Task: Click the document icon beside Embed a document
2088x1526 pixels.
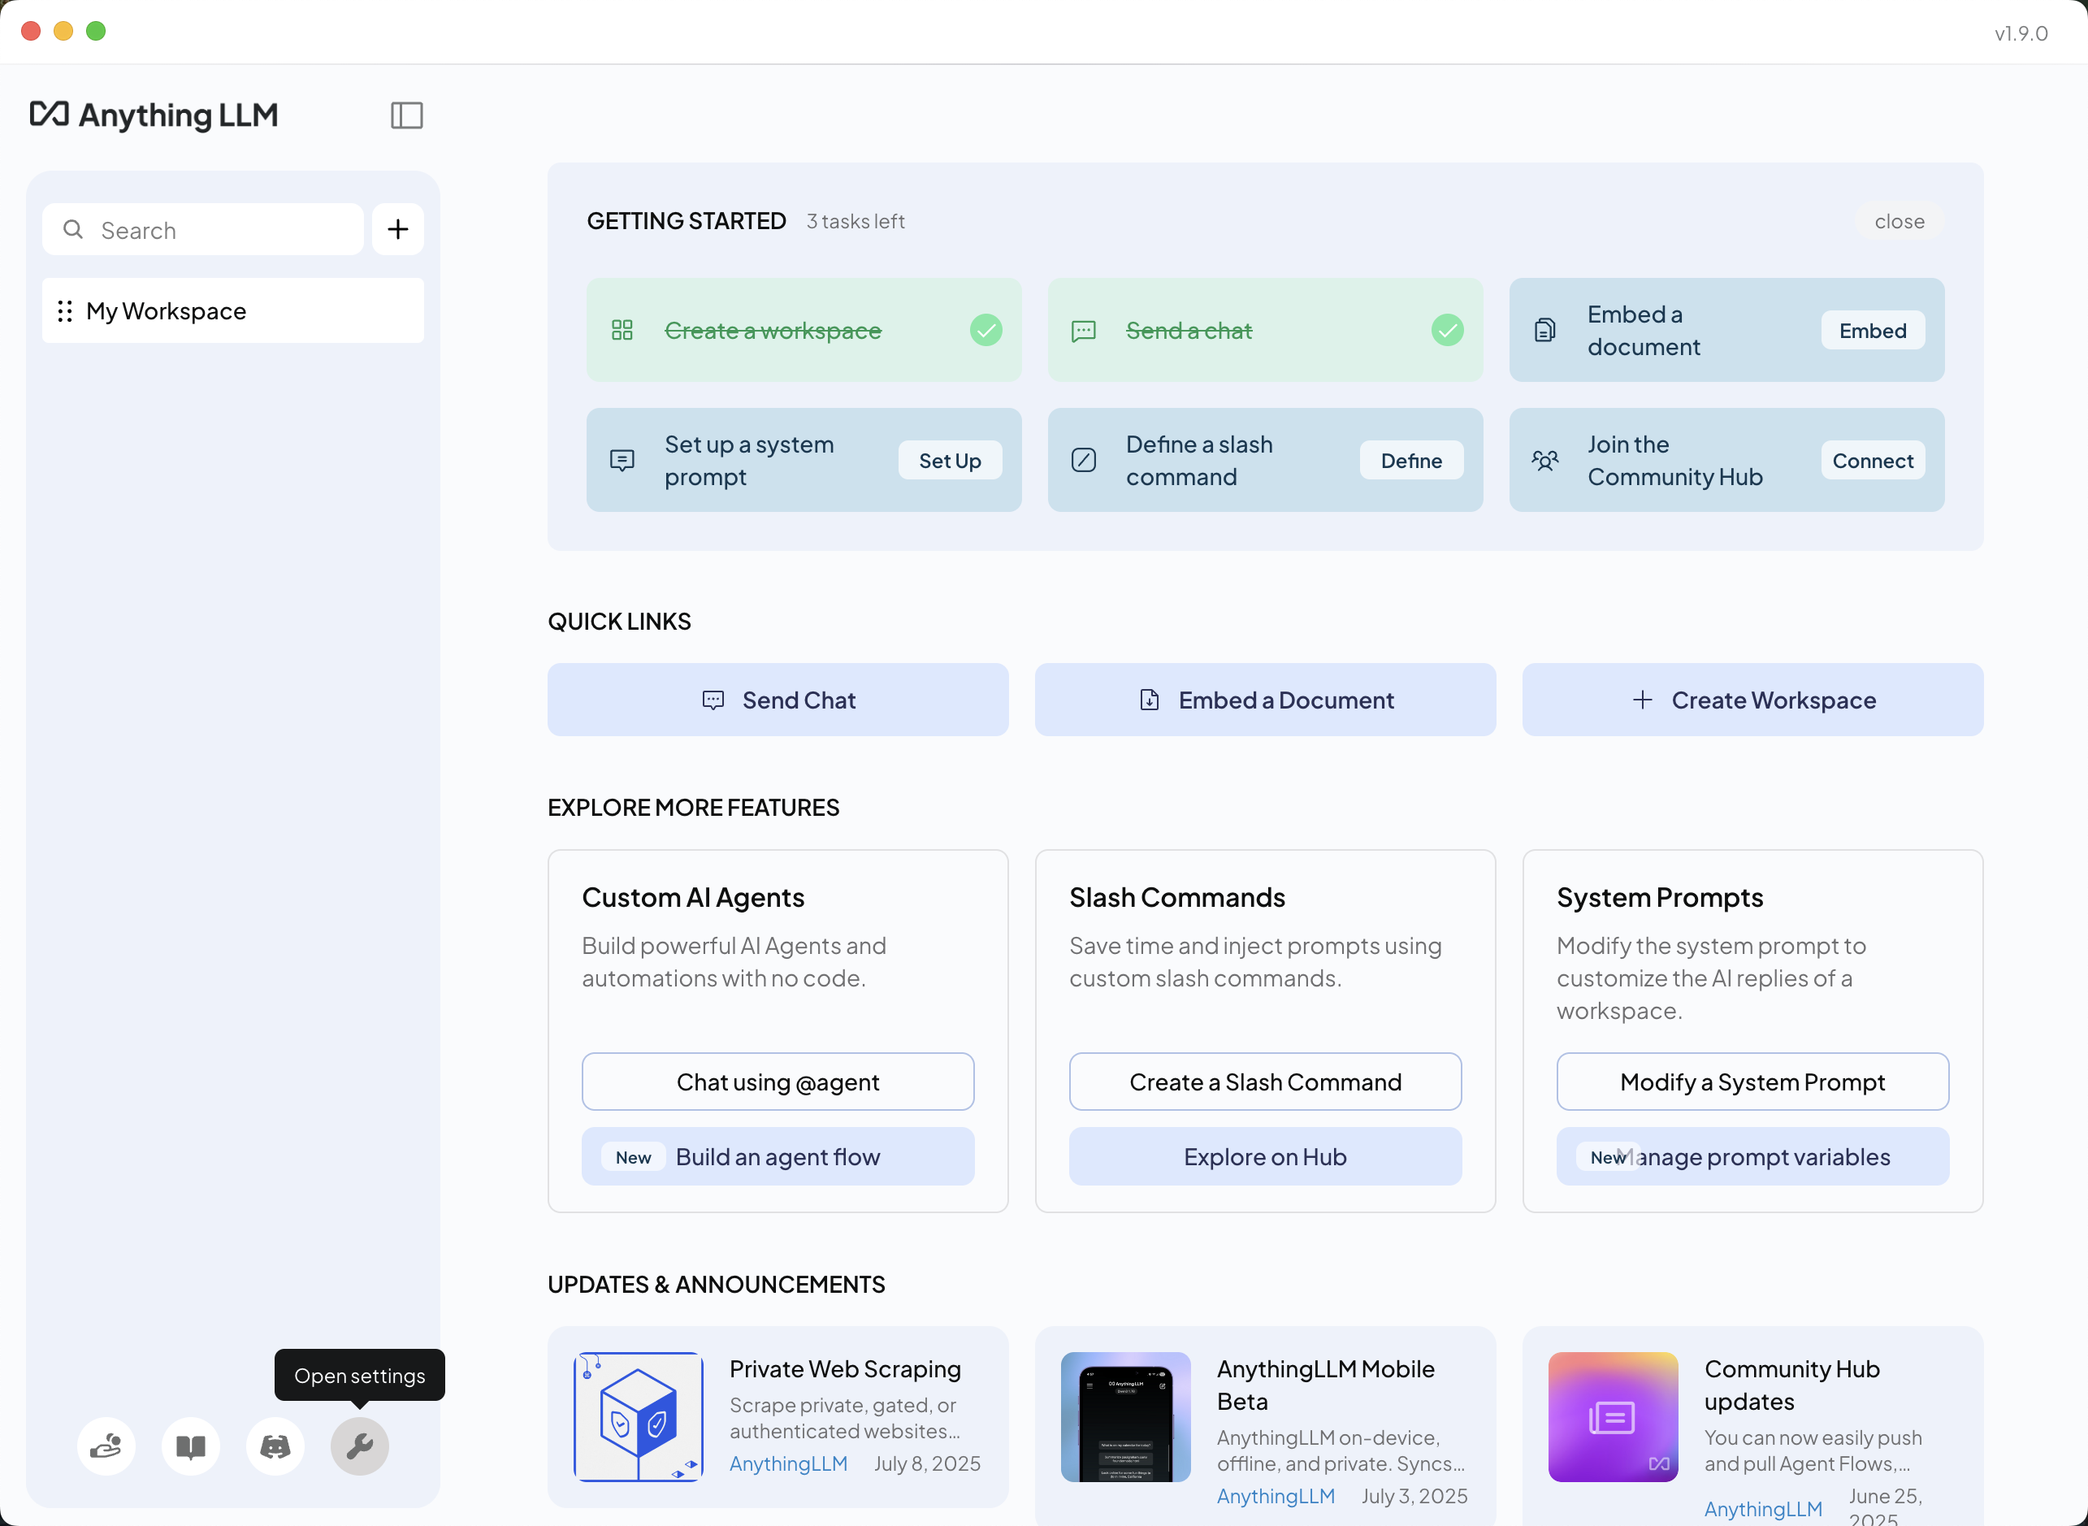Action: pyautogui.click(x=1545, y=330)
